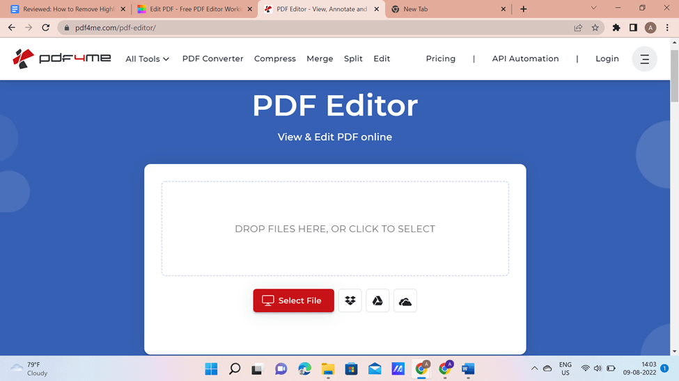Open a new browser tab
The image size is (679, 381).
523,9
